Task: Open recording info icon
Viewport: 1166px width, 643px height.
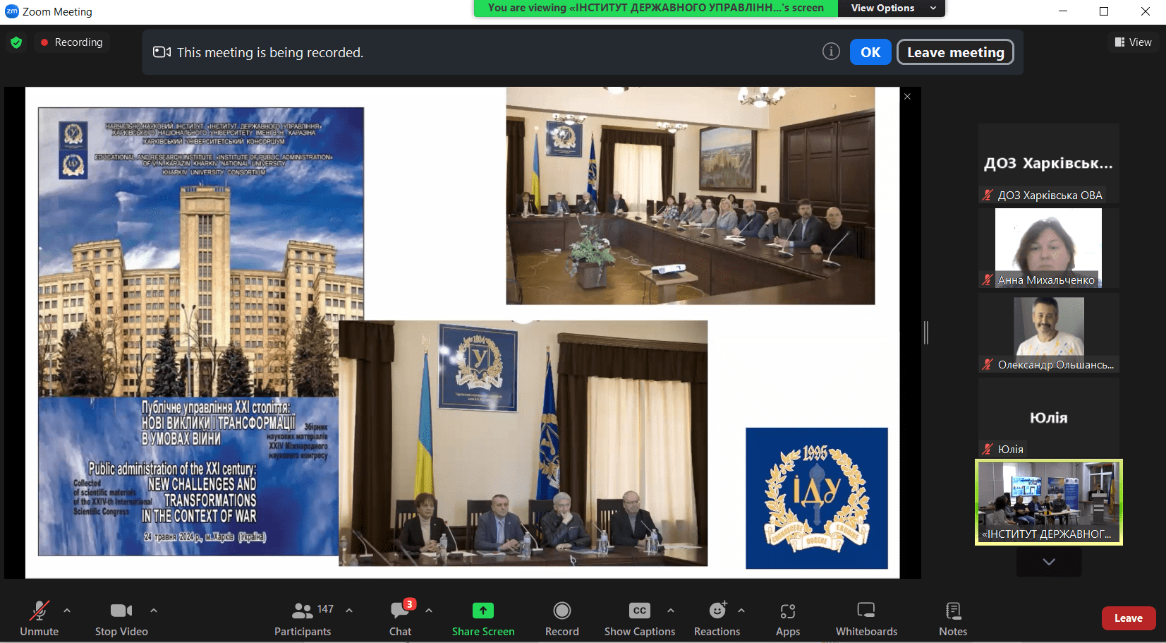Action: click(831, 52)
